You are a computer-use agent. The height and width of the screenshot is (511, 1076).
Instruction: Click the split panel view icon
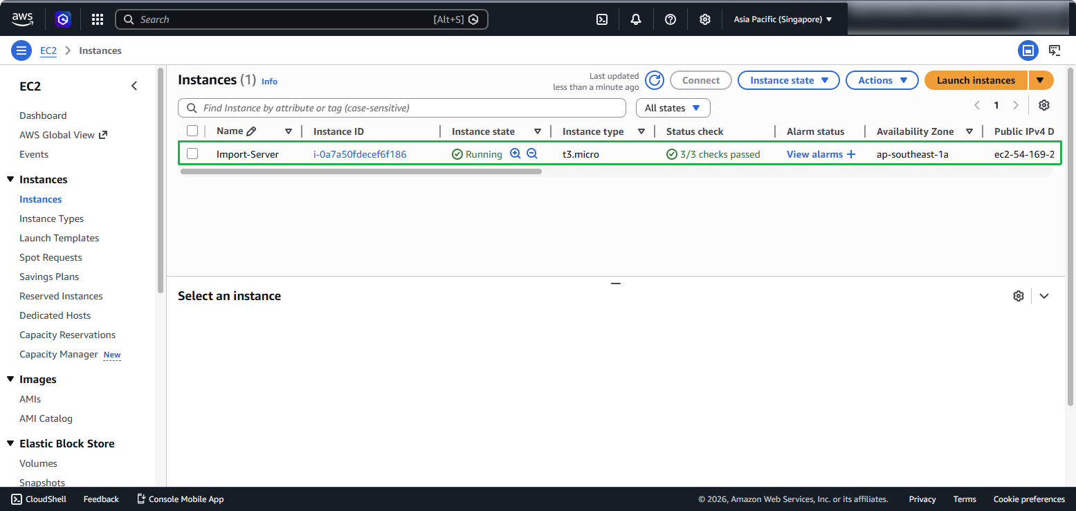point(1028,50)
